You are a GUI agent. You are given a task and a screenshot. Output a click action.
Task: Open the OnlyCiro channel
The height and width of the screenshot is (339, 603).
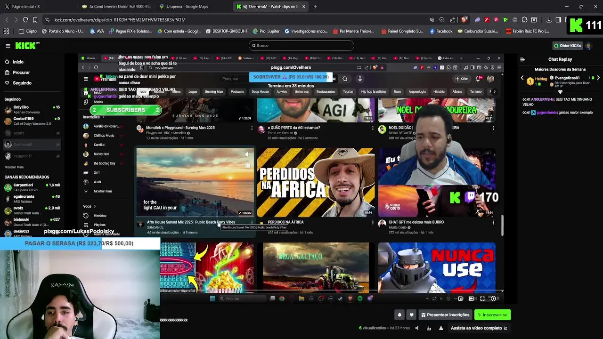coord(32,110)
